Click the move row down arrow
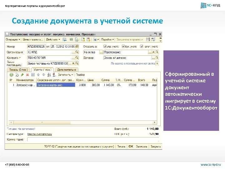The height and width of the screenshot is (169, 225). 44,75
